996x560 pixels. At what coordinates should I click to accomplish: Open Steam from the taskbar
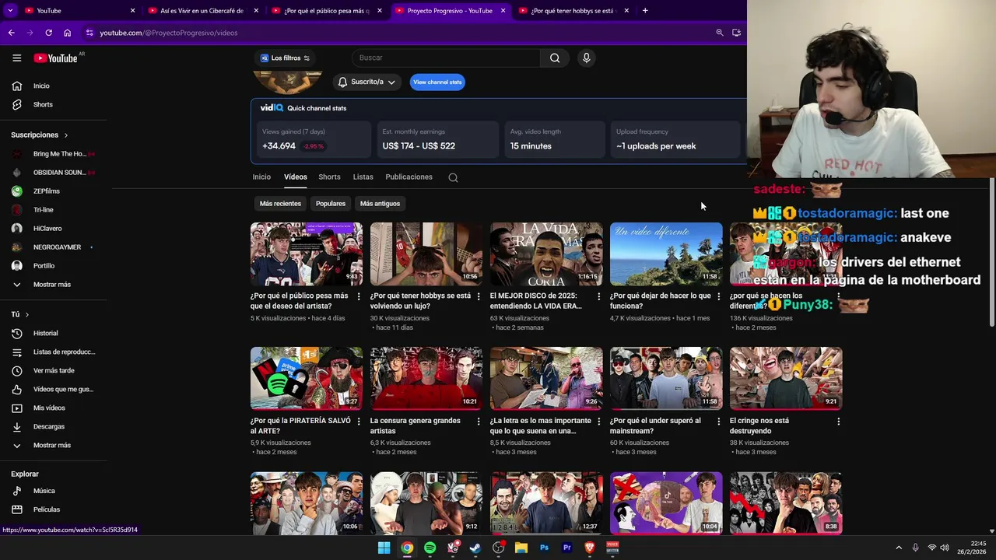(x=475, y=548)
